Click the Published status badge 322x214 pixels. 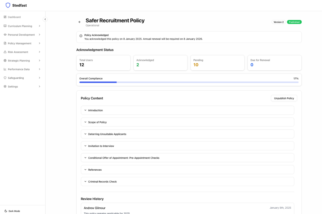[x=294, y=22]
